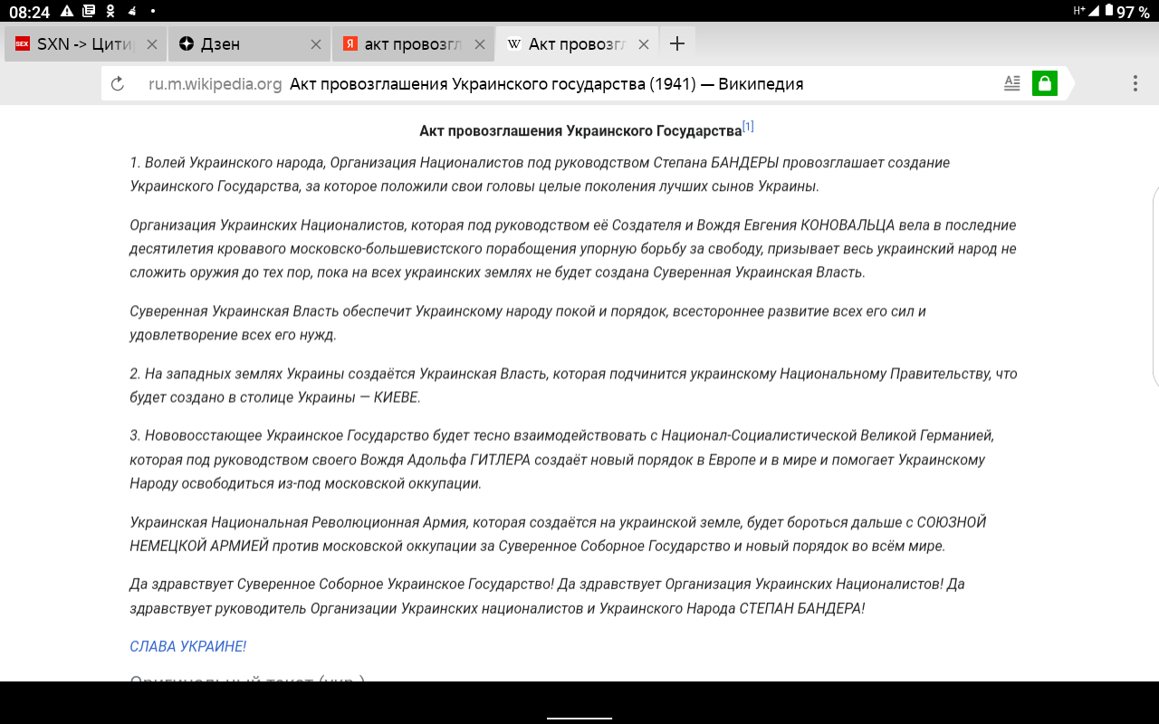Close the Yandex search tab
Image resolution: width=1159 pixels, height=724 pixels.
click(x=479, y=44)
